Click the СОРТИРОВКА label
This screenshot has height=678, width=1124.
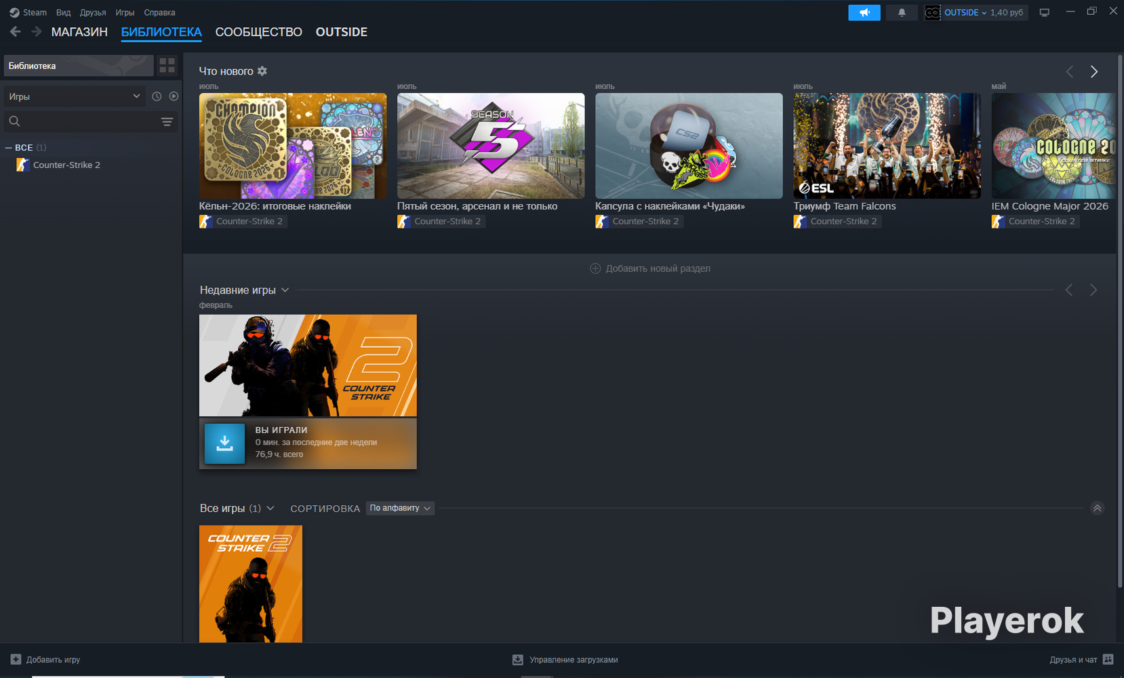(x=325, y=509)
